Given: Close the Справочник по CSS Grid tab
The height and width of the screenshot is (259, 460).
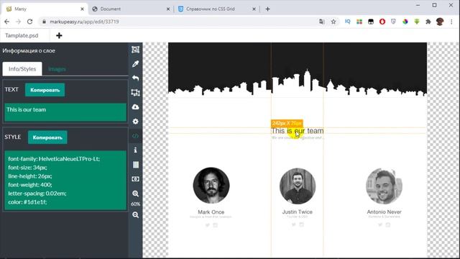Looking at the screenshot, I should click(x=254, y=9).
